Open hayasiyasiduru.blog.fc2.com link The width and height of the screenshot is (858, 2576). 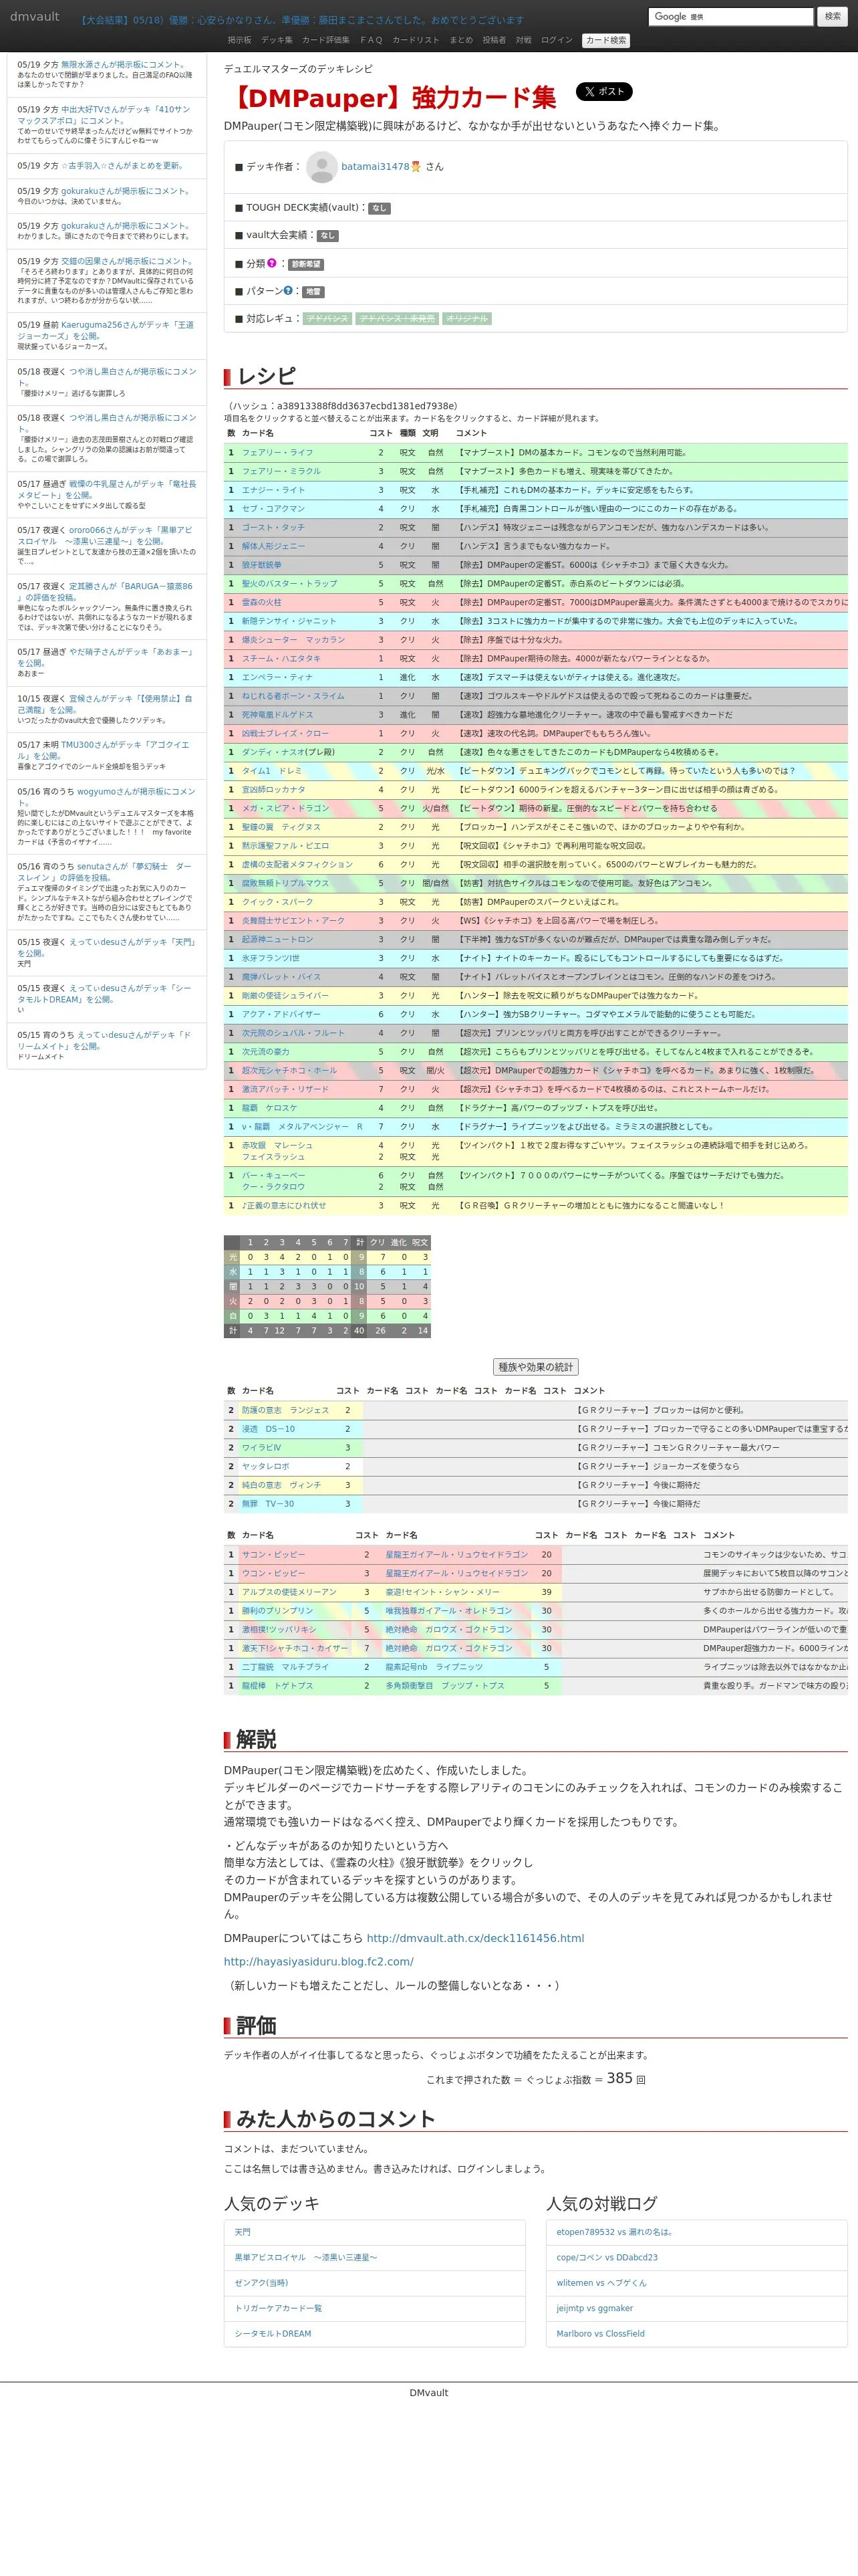(319, 1962)
